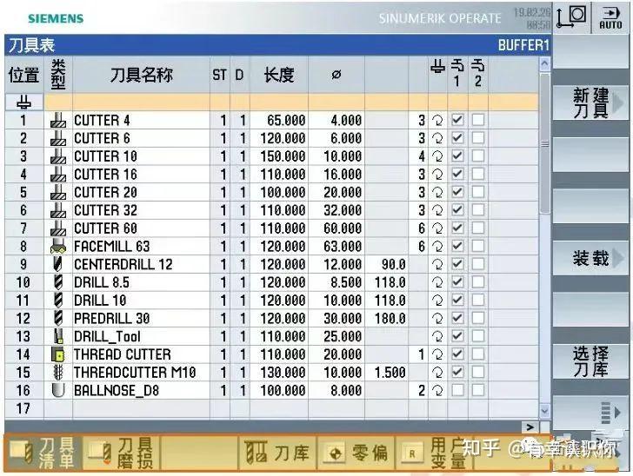This screenshot has width=633, height=476.
Task: Click the horizontal scroll right arrow button
Action: click(530, 426)
